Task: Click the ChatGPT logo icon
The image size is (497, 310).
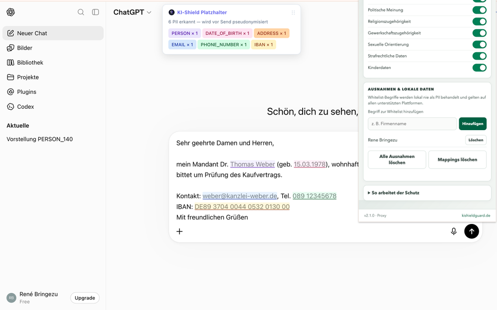Action: click(x=11, y=12)
